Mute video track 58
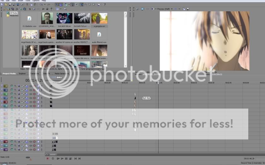Viewport: 265px width, 165px height. pyautogui.click(x=38, y=142)
